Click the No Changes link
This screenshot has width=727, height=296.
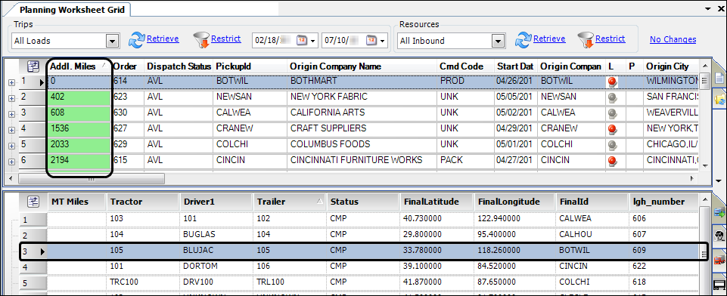click(673, 40)
